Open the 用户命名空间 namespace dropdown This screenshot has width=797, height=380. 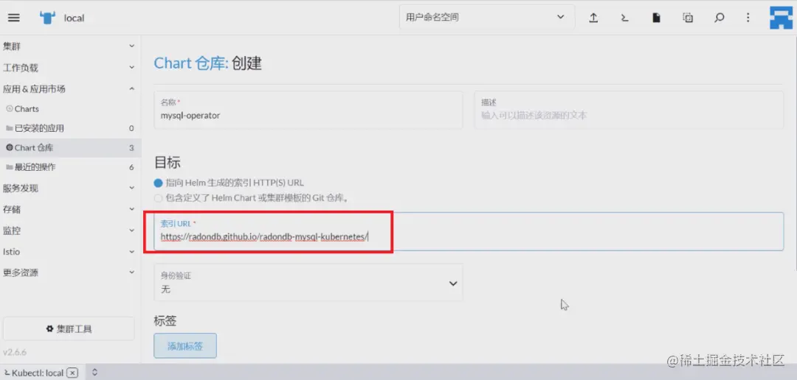click(487, 18)
